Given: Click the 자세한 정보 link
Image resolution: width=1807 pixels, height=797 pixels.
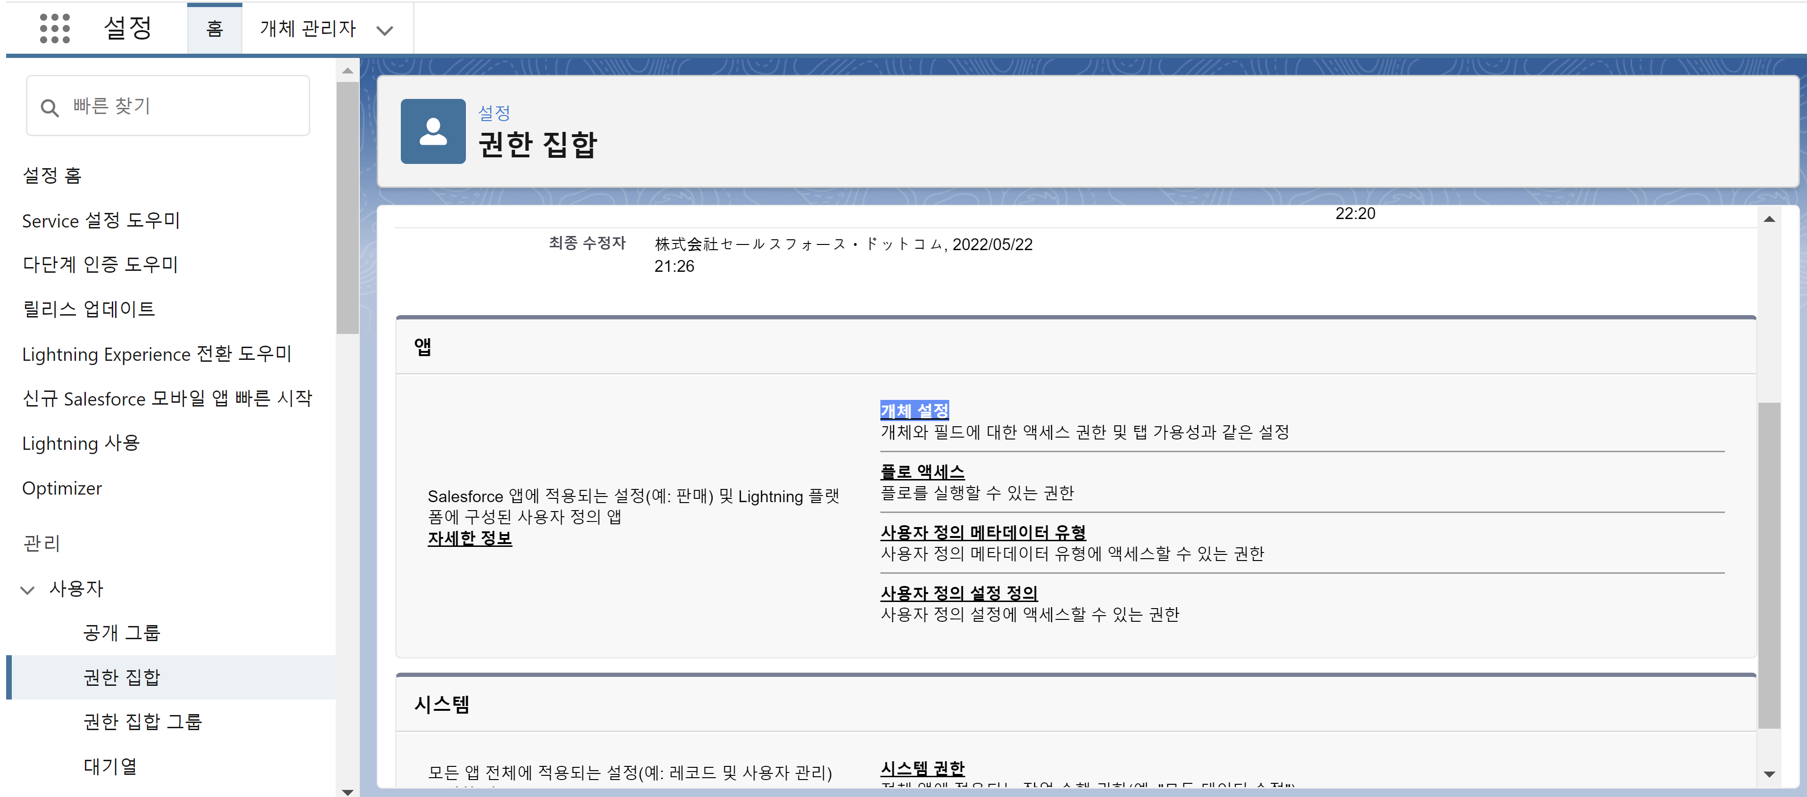Looking at the screenshot, I should click(469, 538).
